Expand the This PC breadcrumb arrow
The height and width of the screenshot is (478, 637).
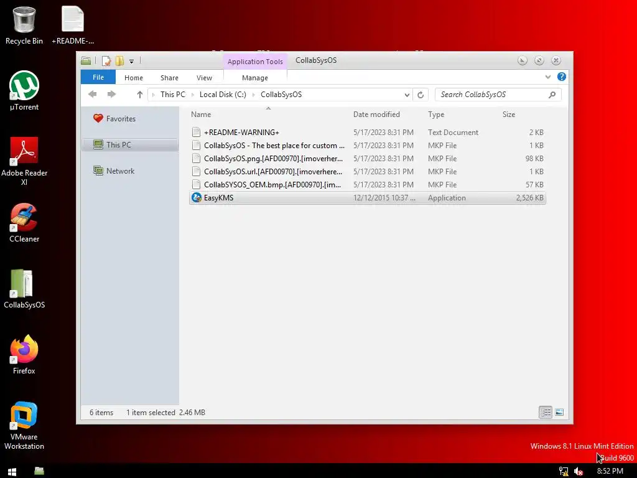coord(193,95)
